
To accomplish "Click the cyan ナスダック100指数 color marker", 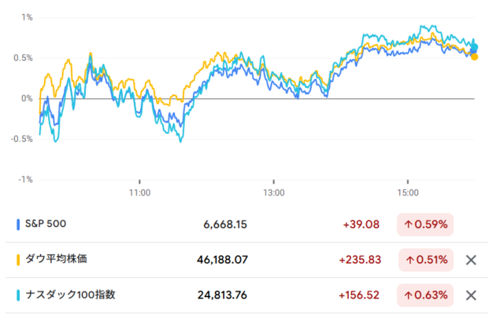I will [18, 295].
